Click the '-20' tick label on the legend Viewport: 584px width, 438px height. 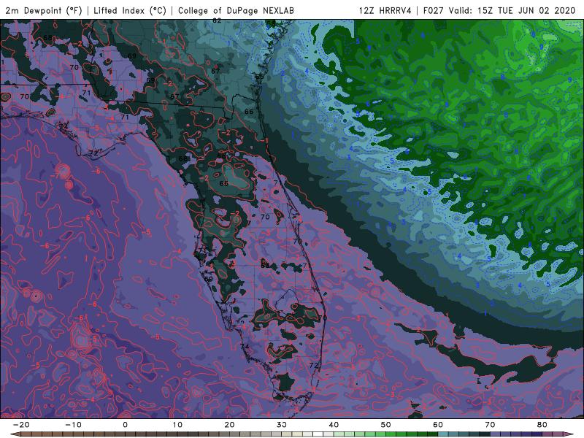tap(20, 425)
